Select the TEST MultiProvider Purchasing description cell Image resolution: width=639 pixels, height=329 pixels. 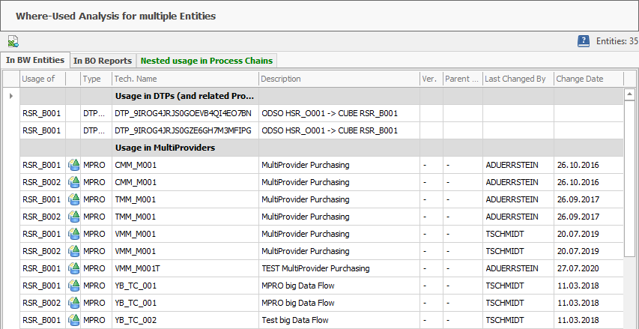coord(339,268)
